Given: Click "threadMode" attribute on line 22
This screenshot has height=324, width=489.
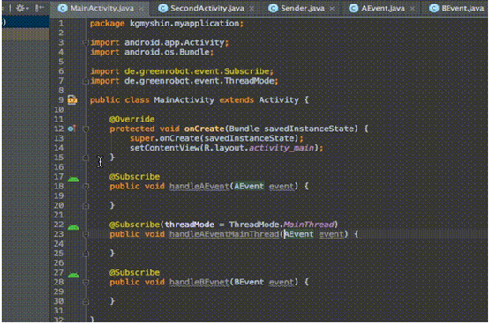Looking at the screenshot, I should point(189,225).
